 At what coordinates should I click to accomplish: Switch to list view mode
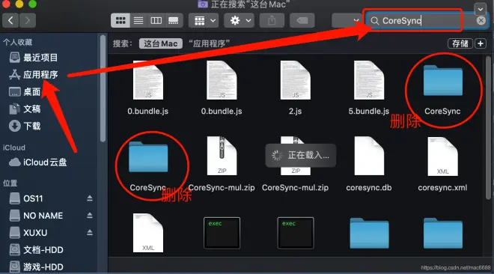pos(138,21)
